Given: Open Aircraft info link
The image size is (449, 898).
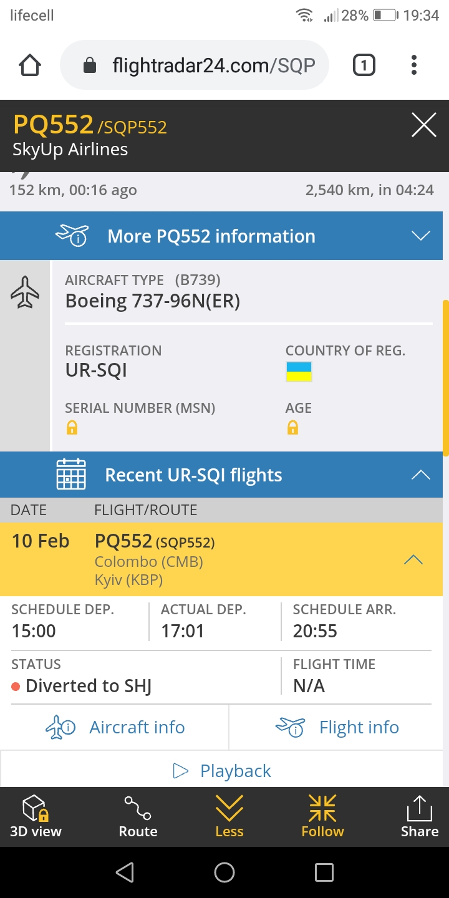Looking at the screenshot, I should 116,727.
